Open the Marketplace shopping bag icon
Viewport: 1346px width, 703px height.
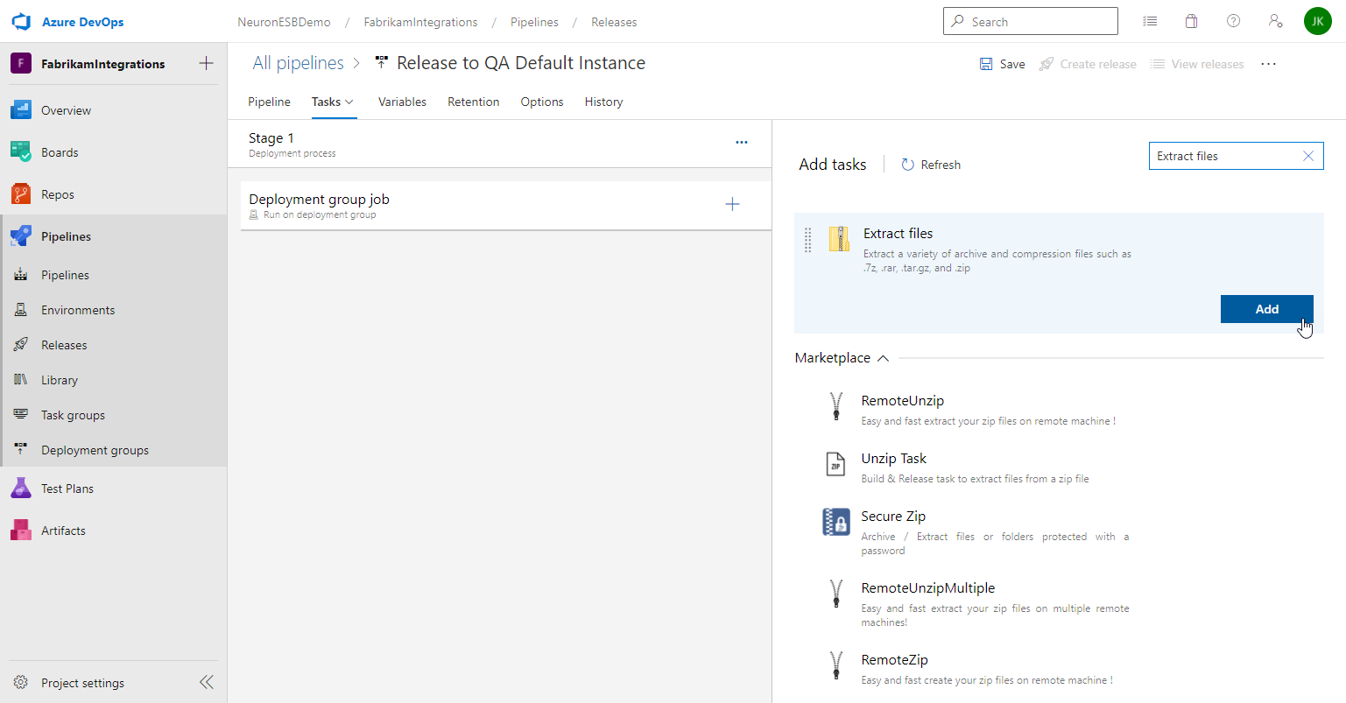[x=1192, y=21]
